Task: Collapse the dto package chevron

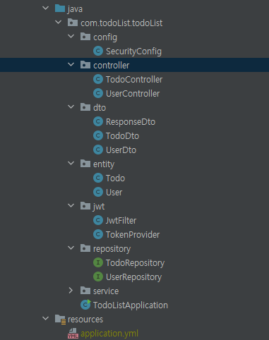Action: coord(71,107)
